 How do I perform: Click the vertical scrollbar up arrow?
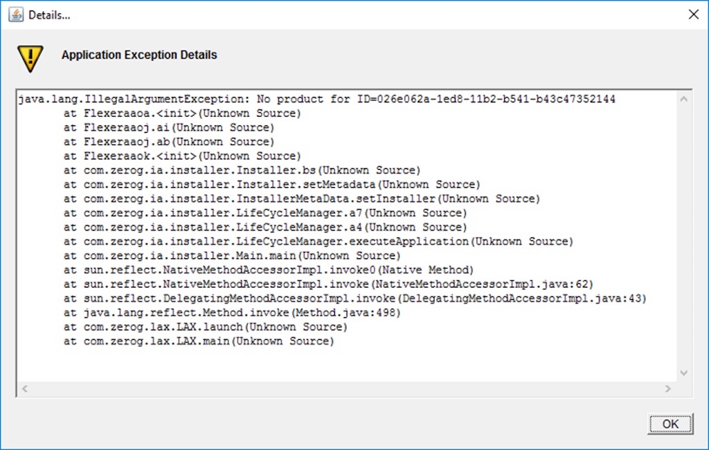pos(684,100)
